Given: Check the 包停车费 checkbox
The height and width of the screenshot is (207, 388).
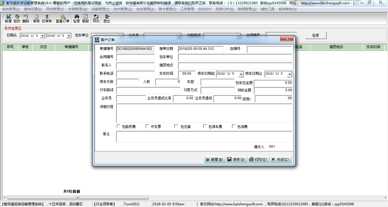Looking at the screenshot, I should pos(205,126).
